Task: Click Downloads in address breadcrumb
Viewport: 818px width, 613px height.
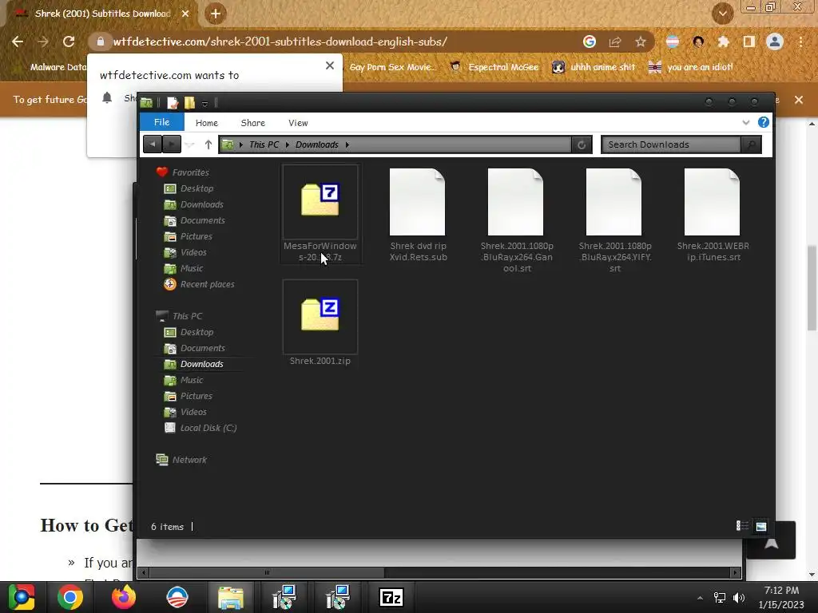Action: 316,144
